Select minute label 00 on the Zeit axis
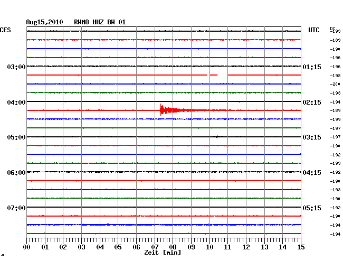343x261 pixels. point(27,247)
